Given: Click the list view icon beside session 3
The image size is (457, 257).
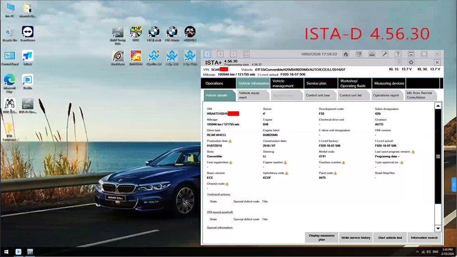Looking at the screenshot, I should [x=246, y=54].
